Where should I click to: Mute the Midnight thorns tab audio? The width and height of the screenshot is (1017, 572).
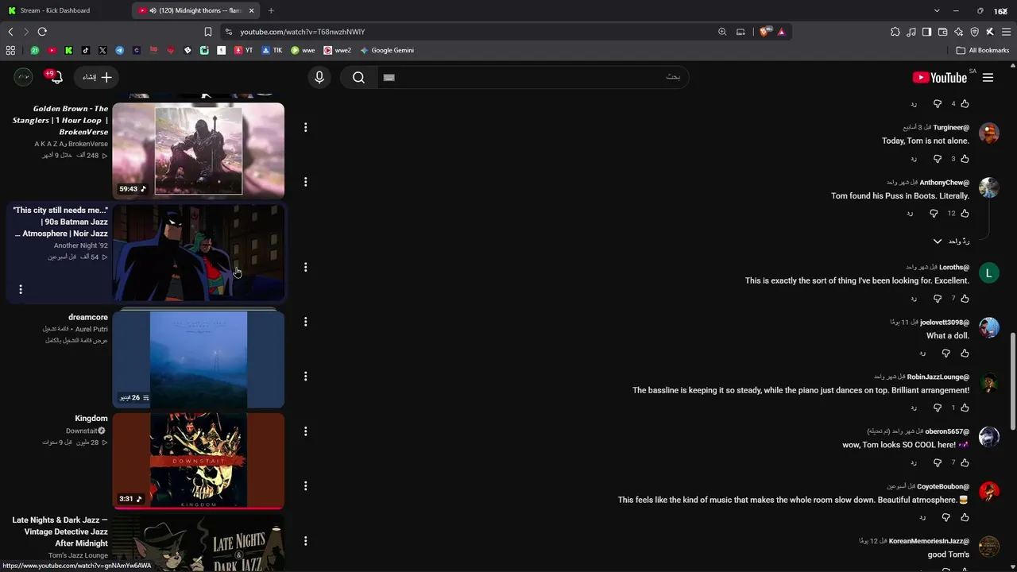(x=153, y=10)
